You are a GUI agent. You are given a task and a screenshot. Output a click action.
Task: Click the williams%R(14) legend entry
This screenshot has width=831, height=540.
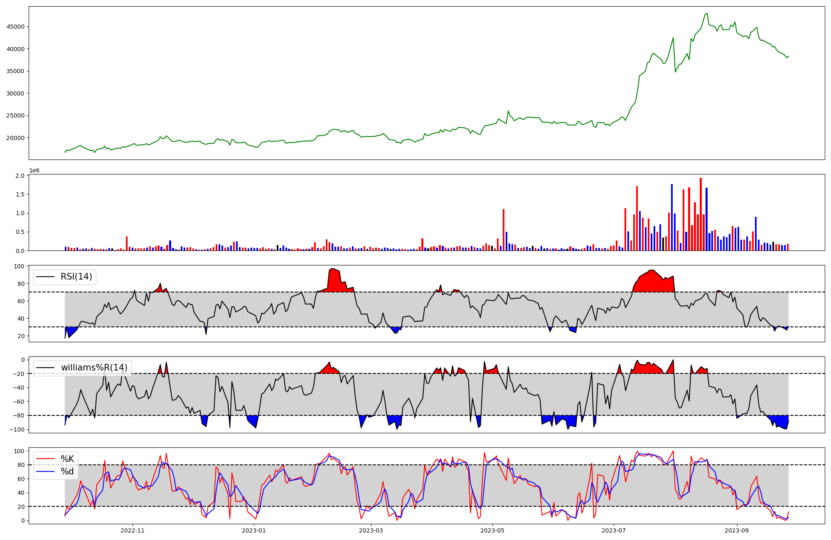tap(94, 368)
